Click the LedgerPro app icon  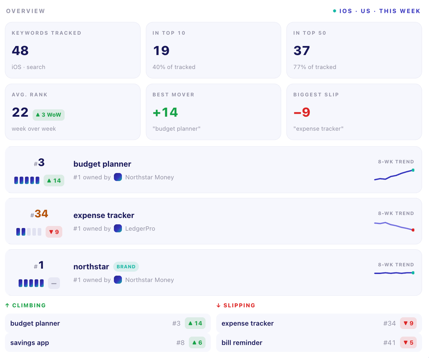tap(118, 228)
